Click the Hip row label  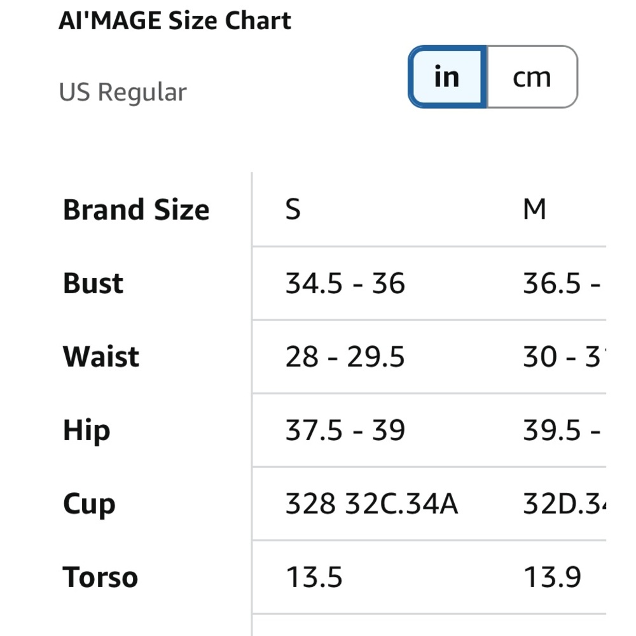tap(86, 431)
